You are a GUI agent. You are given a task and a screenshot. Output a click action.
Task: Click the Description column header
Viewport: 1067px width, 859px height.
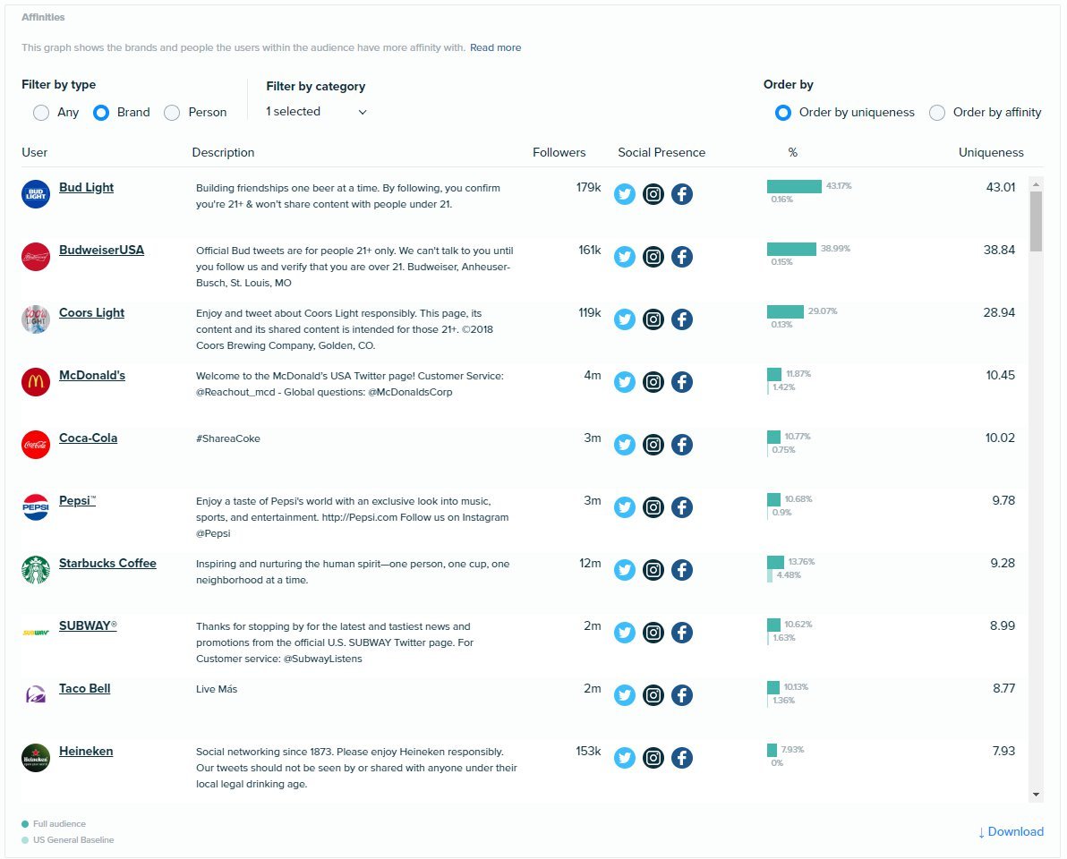(223, 152)
